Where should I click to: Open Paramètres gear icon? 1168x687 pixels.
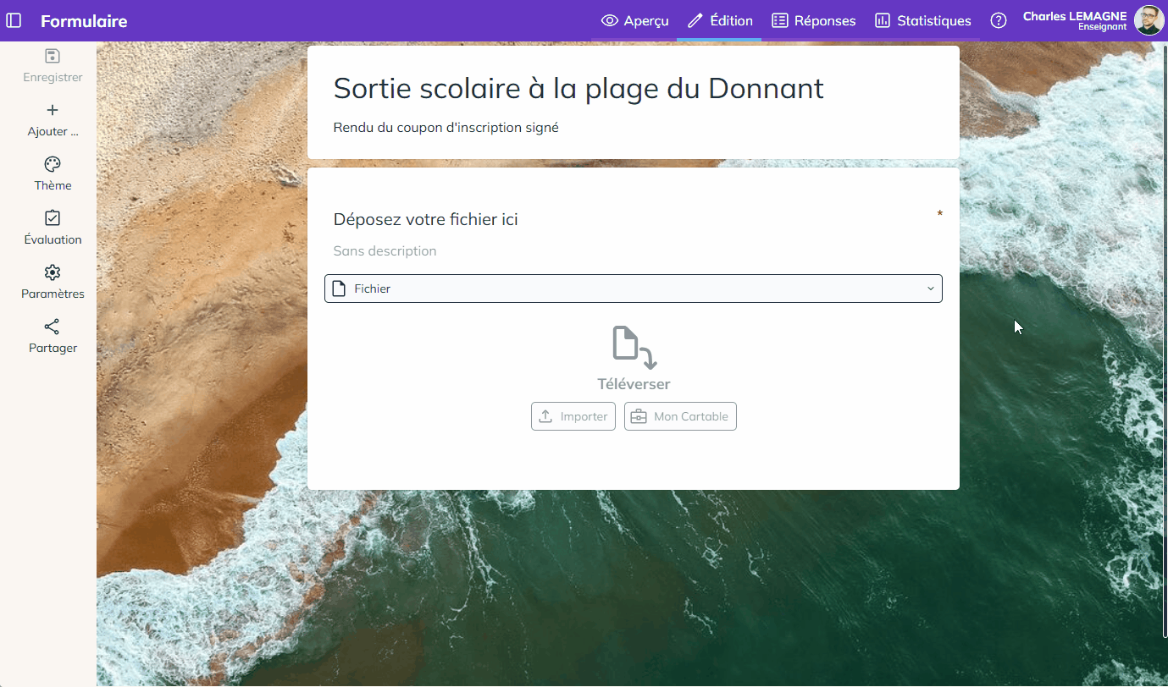pyautogui.click(x=53, y=272)
